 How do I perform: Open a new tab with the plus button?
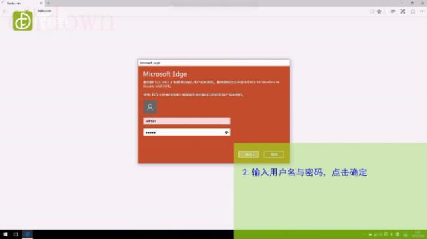(x=49, y=3)
